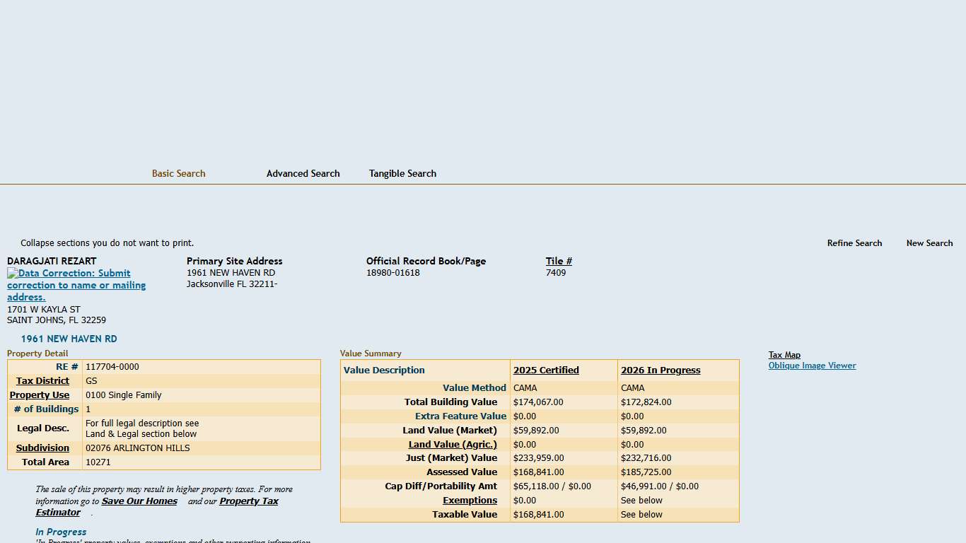Click the image icon beside Data Correction link
966x543 pixels.
pos(11,273)
